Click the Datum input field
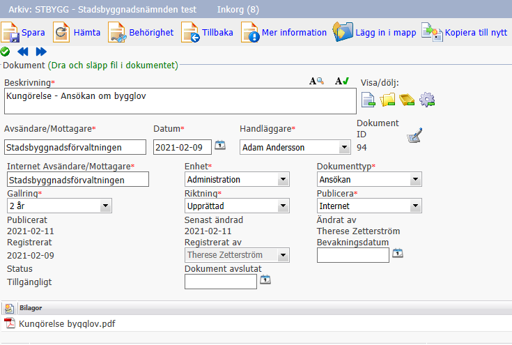 coord(183,147)
